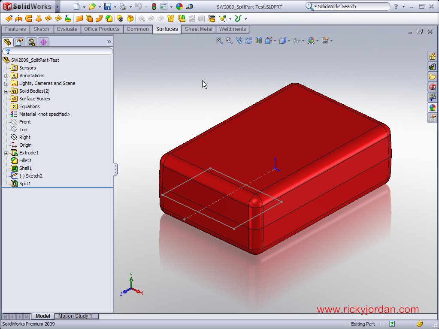This screenshot has width=439, height=329.
Task: Expand the Annotations tree node
Action: click(6, 76)
